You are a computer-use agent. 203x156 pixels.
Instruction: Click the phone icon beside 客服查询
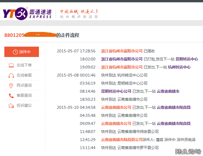[x=11, y=96]
